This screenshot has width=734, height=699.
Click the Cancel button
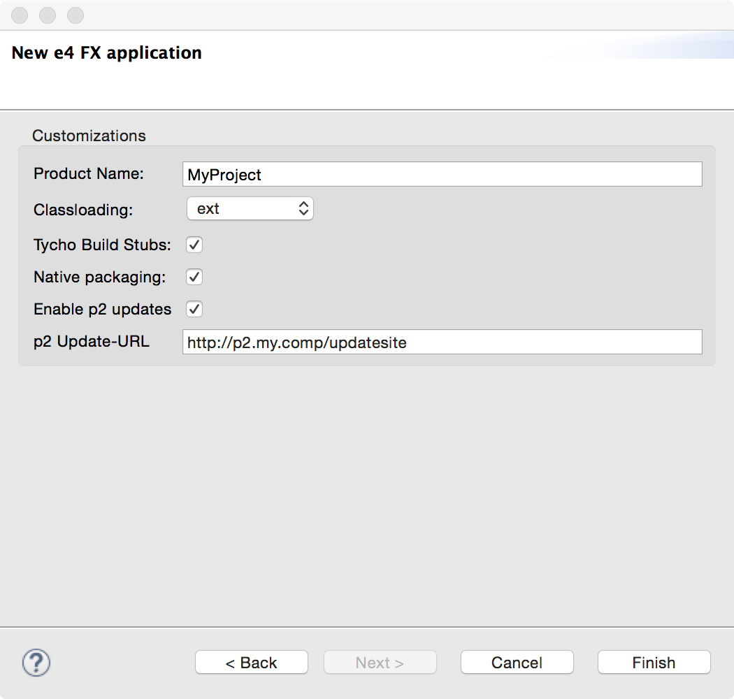click(x=517, y=663)
